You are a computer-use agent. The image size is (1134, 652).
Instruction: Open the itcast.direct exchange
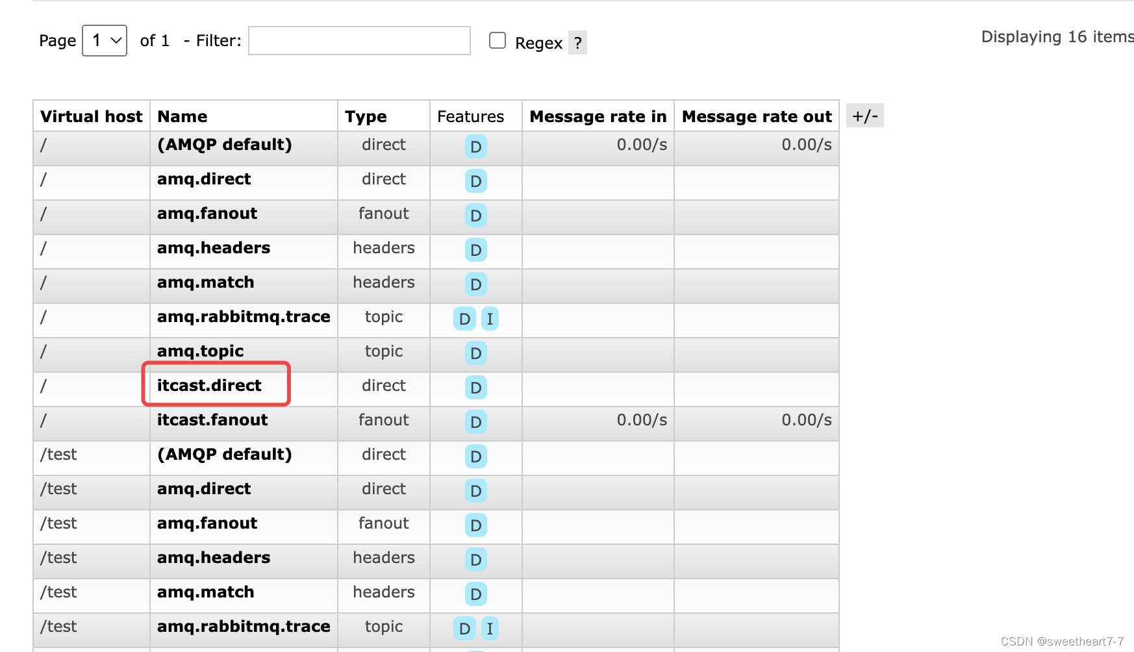click(209, 385)
